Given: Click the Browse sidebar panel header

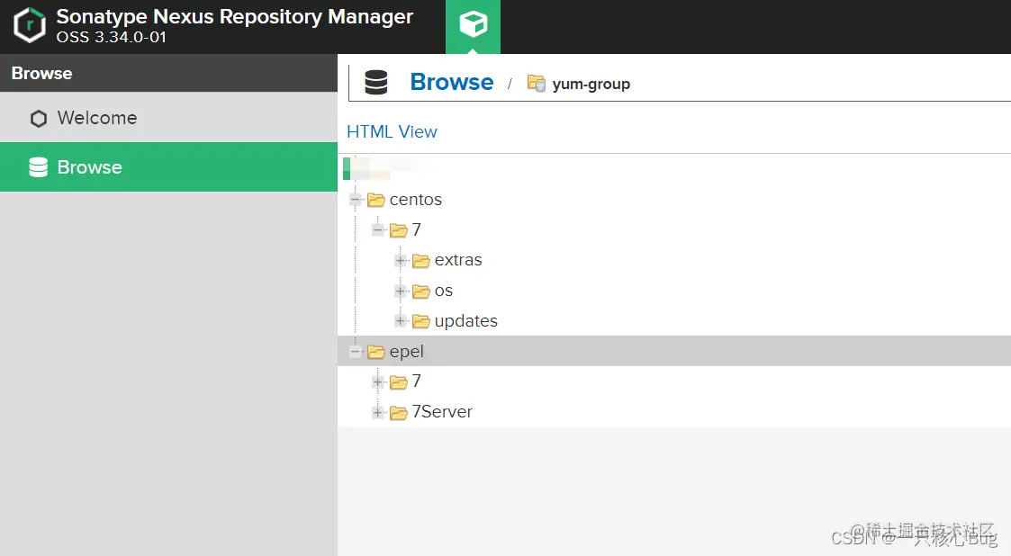Looking at the screenshot, I should pos(168,73).
